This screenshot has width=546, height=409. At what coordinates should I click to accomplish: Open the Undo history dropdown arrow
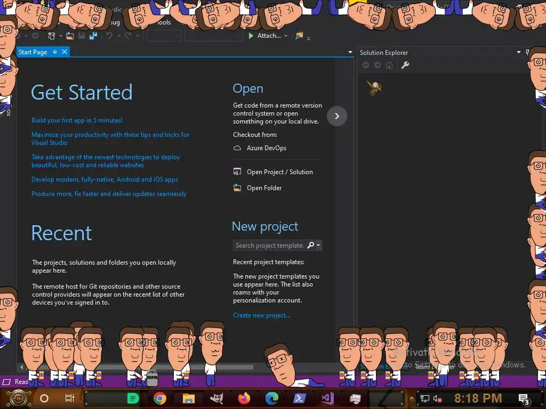pyautogui.click(x=119, y=36)
